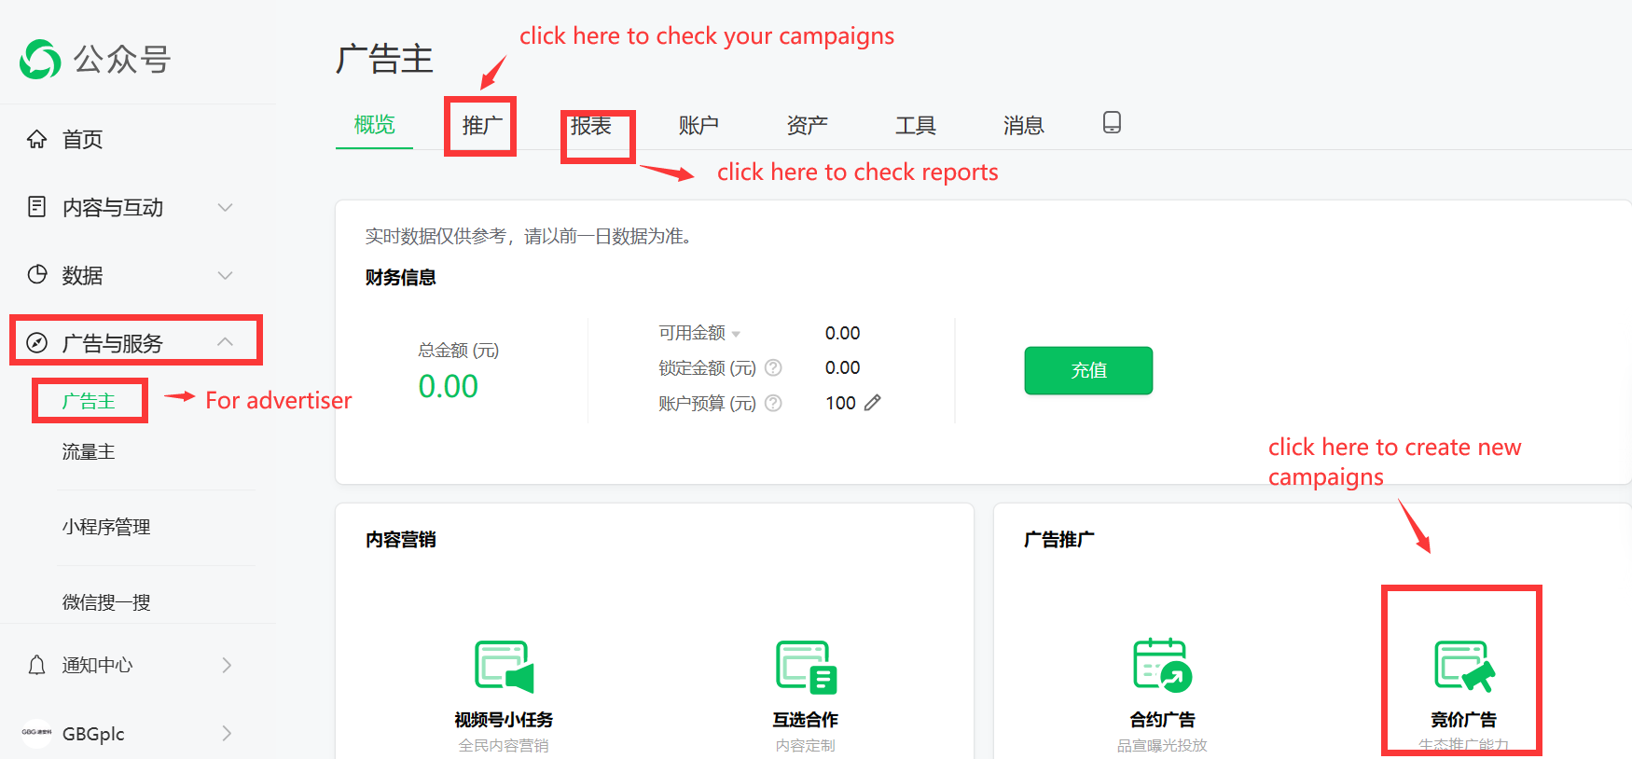Open the 合约广告 calendar icon
1632x759 pixels.
pyautogui.click(x=1162, y=665)
